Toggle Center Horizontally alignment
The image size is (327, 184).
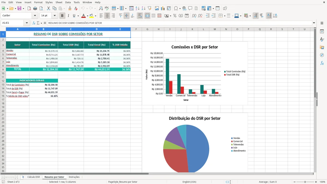coord(107,16)
